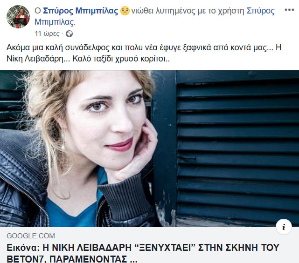Click the sad face feeling emoji

[x=125, y=11]
